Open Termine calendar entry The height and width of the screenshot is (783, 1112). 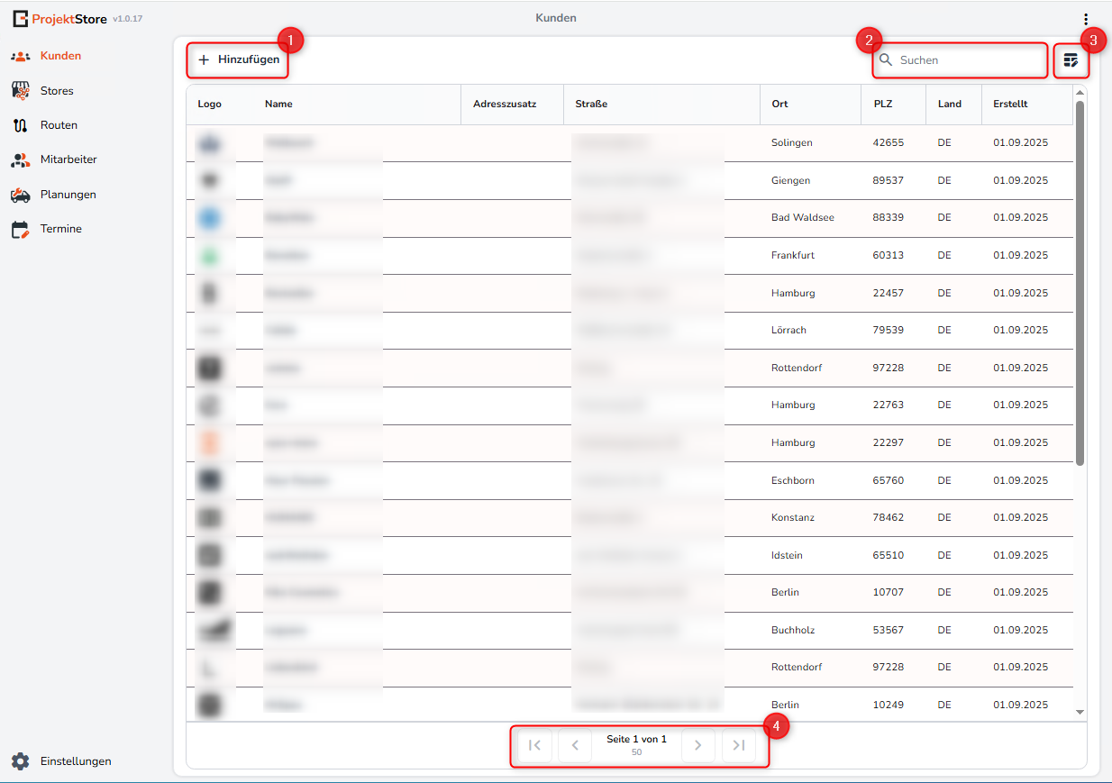click(x=60, y=229)
